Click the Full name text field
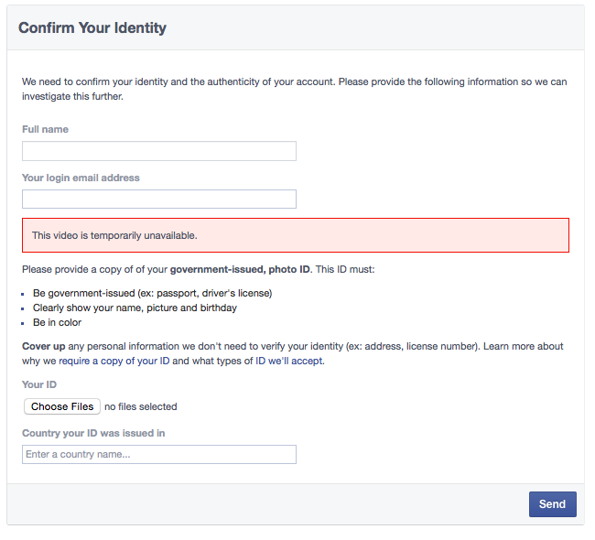The height and width of the screenshot is (540, 595). 158,151
